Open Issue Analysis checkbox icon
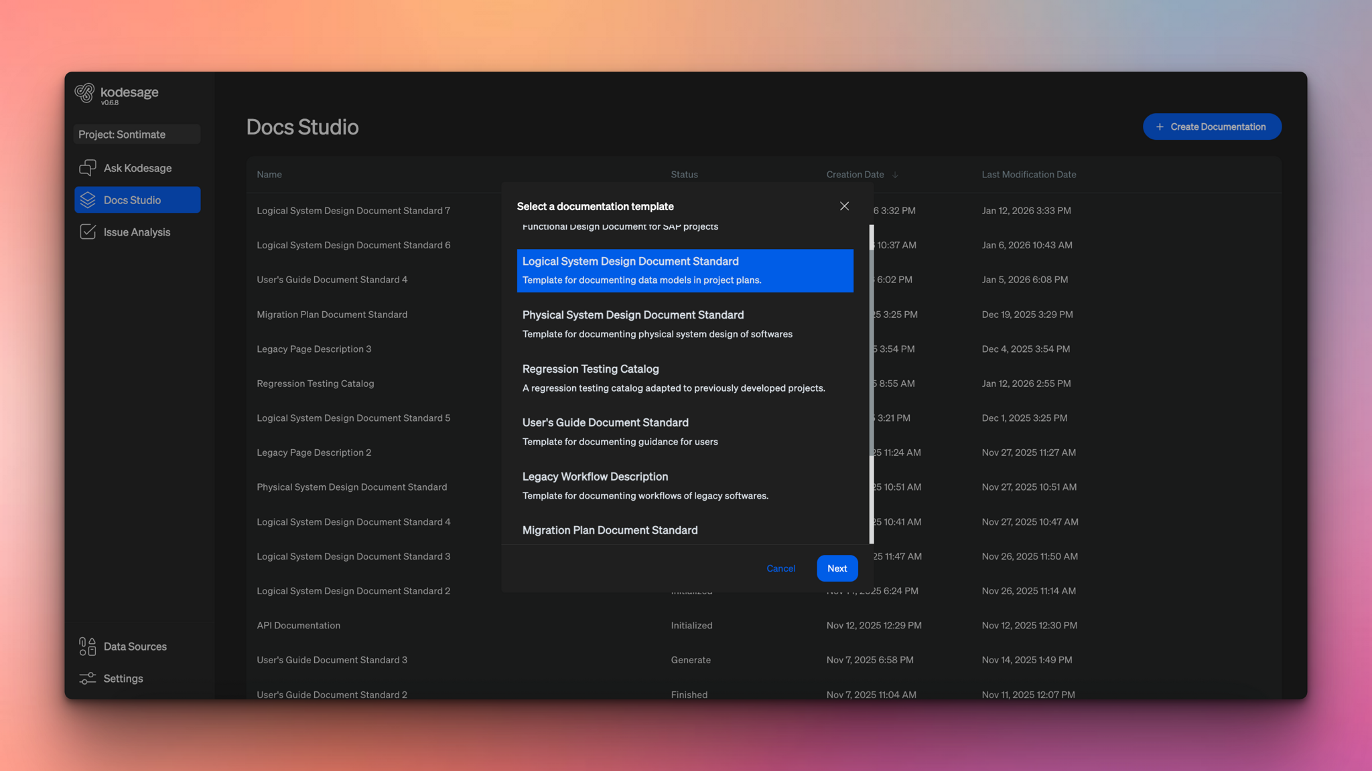Image resolution: width=1372 pixels, height=771 pixels. point(88,232)
